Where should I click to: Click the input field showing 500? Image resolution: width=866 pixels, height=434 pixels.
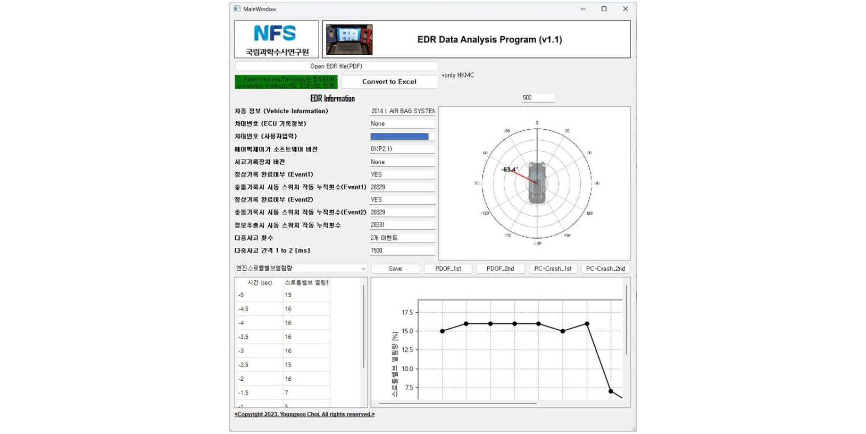coord(537,98)
